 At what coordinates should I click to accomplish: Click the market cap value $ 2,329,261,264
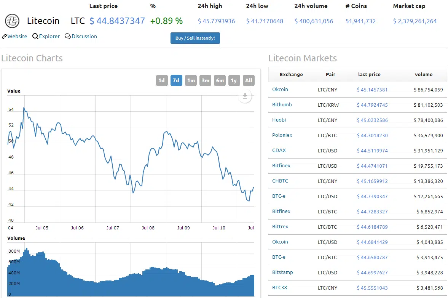415,21
